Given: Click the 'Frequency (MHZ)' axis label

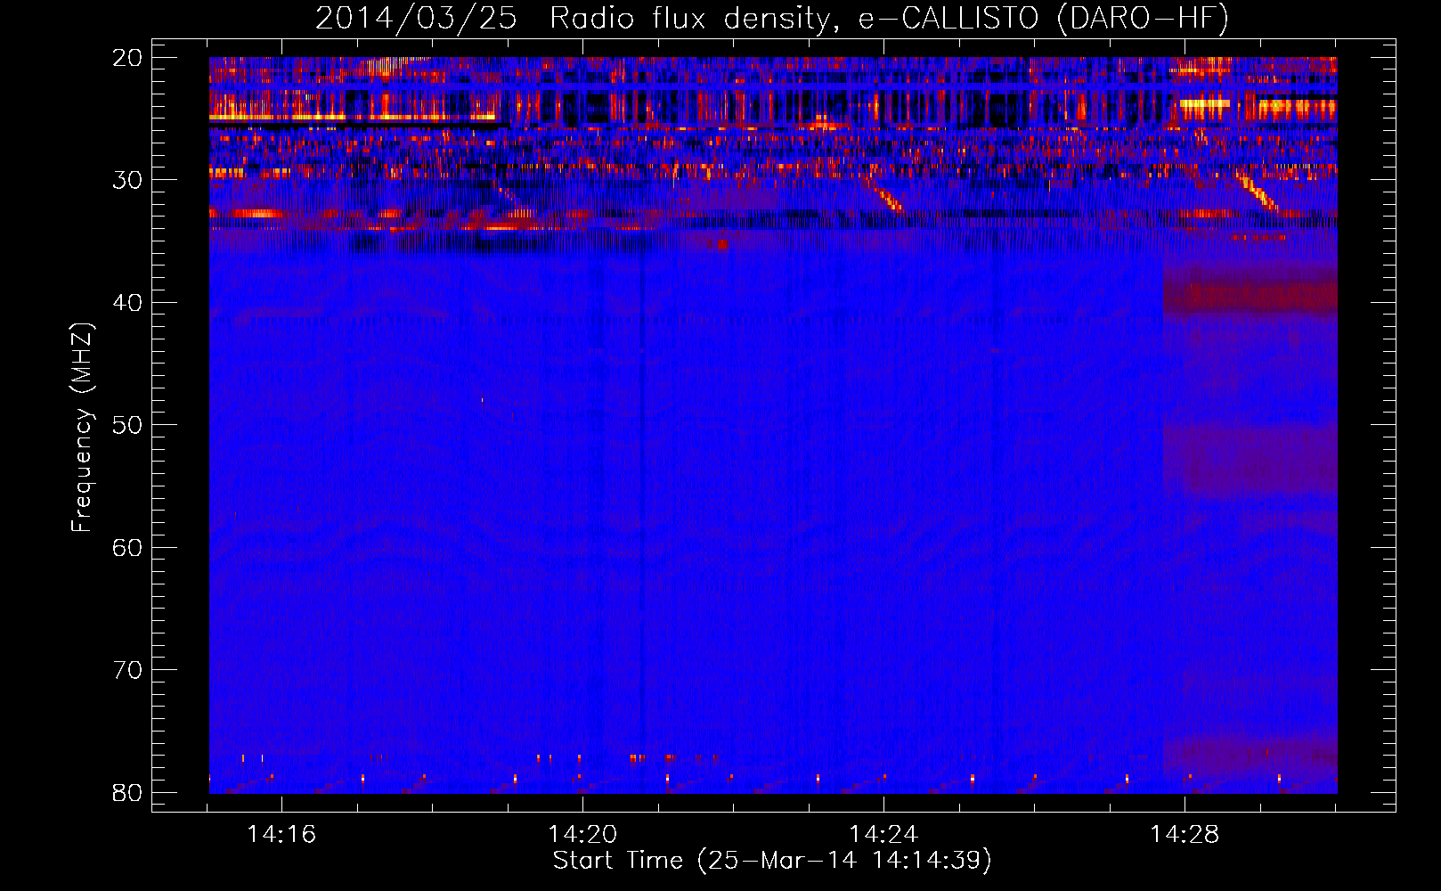Looking at the screenshot, I should pyautogui.click(x=82, y=428).
